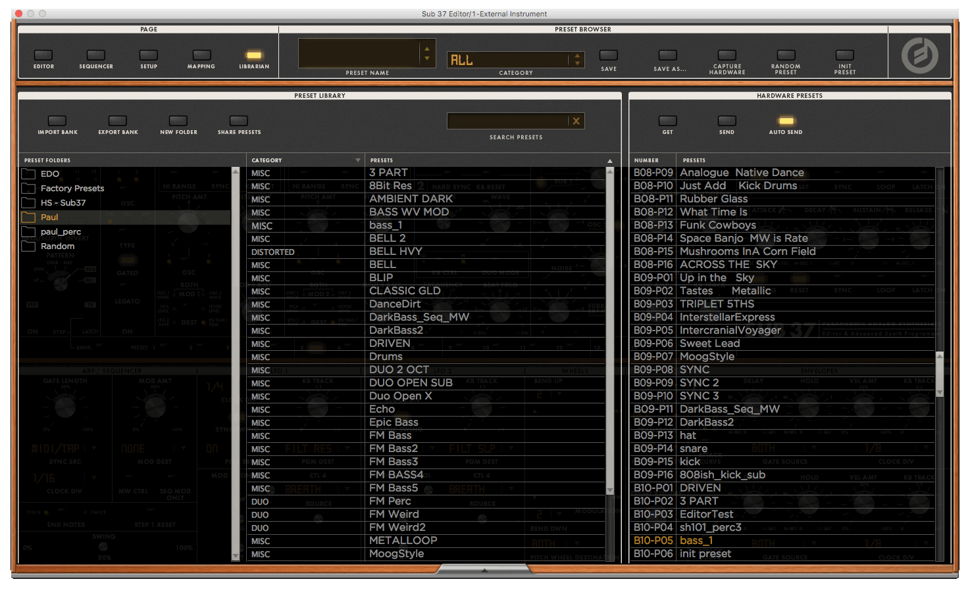Sort presets by the Presets column arrow
The height and width of the screenshot is (592, 970).
[x=610, y=161]
